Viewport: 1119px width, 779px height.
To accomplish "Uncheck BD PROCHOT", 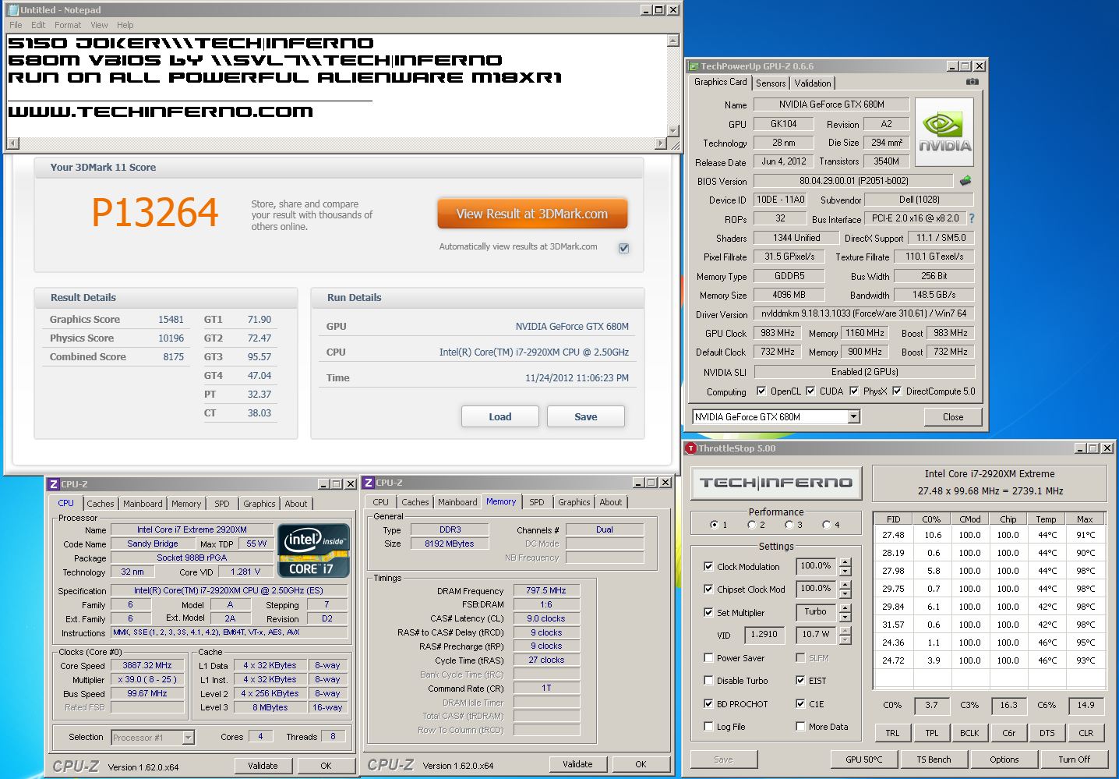I will coord(708,704).
